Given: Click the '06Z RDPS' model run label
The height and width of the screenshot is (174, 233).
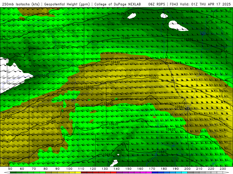Looking at the screenshot, I should 157,4.
